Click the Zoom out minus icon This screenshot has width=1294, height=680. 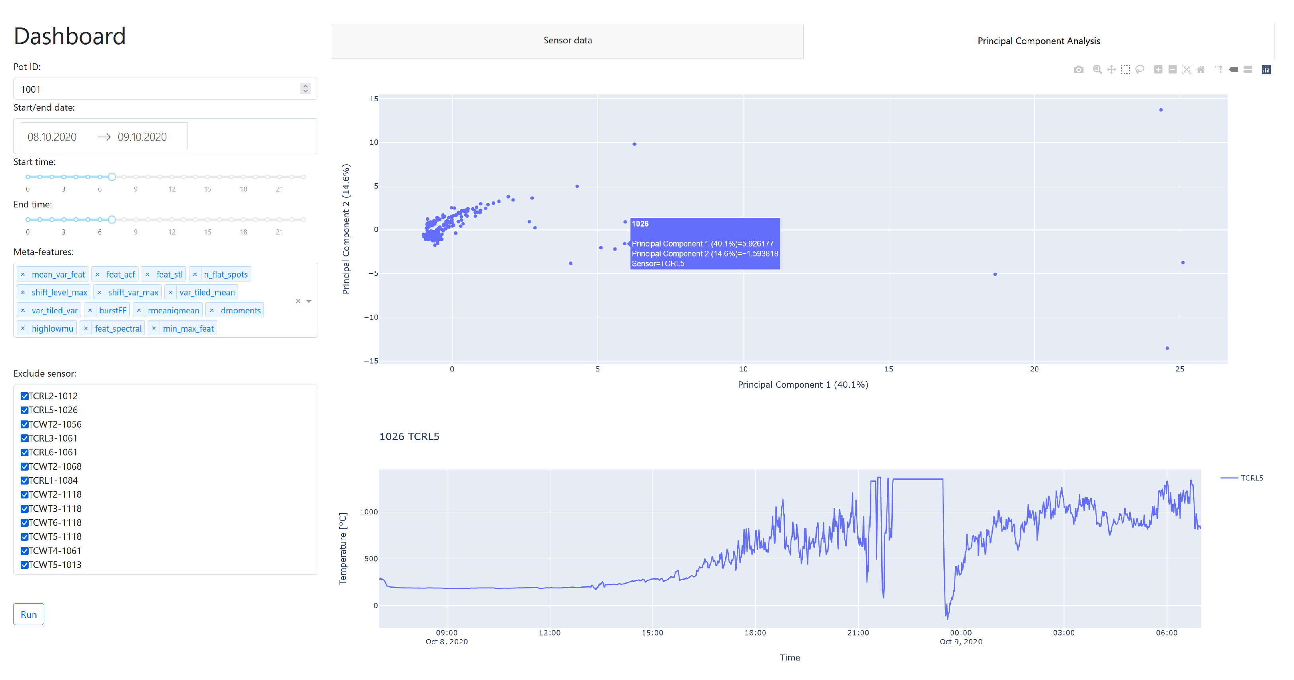1173,69
